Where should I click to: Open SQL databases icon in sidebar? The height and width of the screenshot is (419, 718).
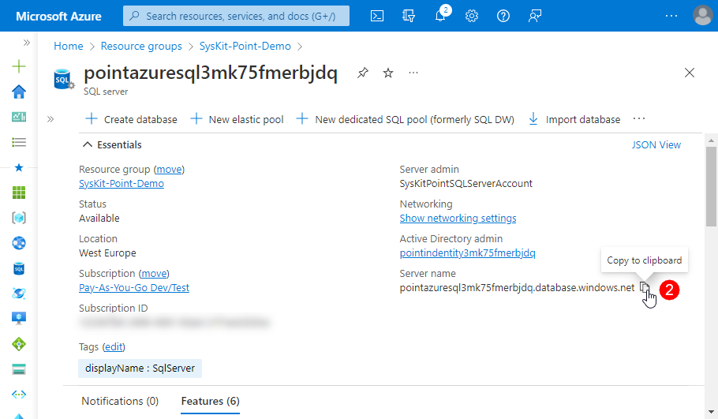pyautogui.click(x=19, y=268)
